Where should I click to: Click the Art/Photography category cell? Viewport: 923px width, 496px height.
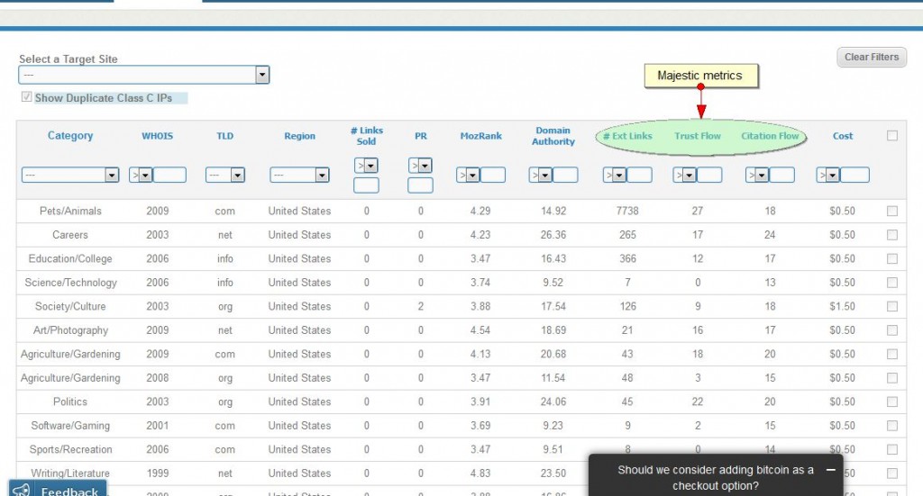pyautogui.click(x=70, y=330)
